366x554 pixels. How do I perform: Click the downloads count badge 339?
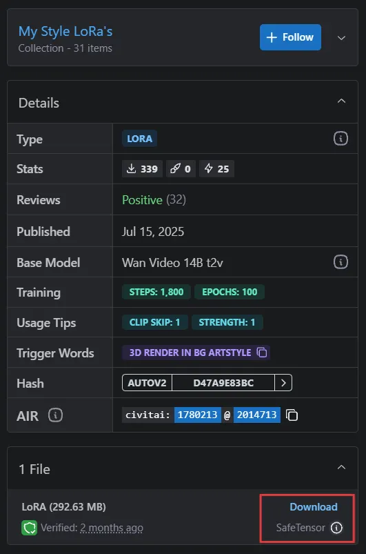point(142,169)
